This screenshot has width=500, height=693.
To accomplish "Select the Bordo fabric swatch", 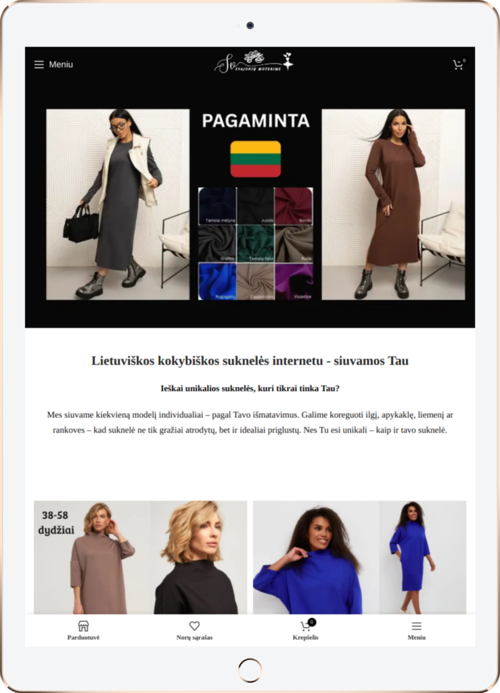I will point(294,206).
